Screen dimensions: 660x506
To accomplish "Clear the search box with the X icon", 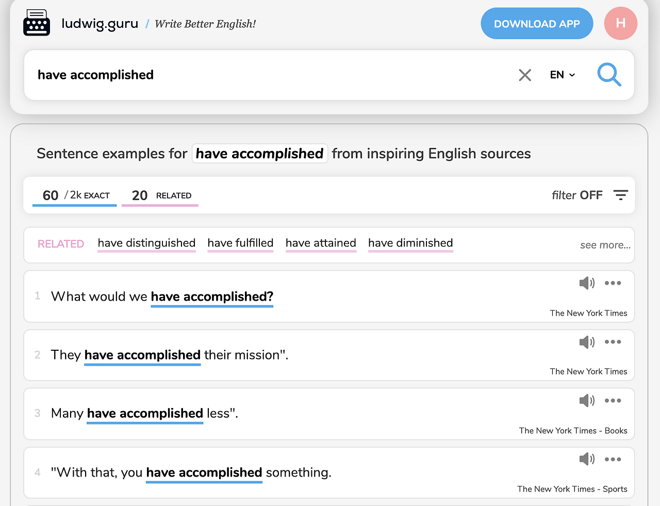I will (525, 75).
